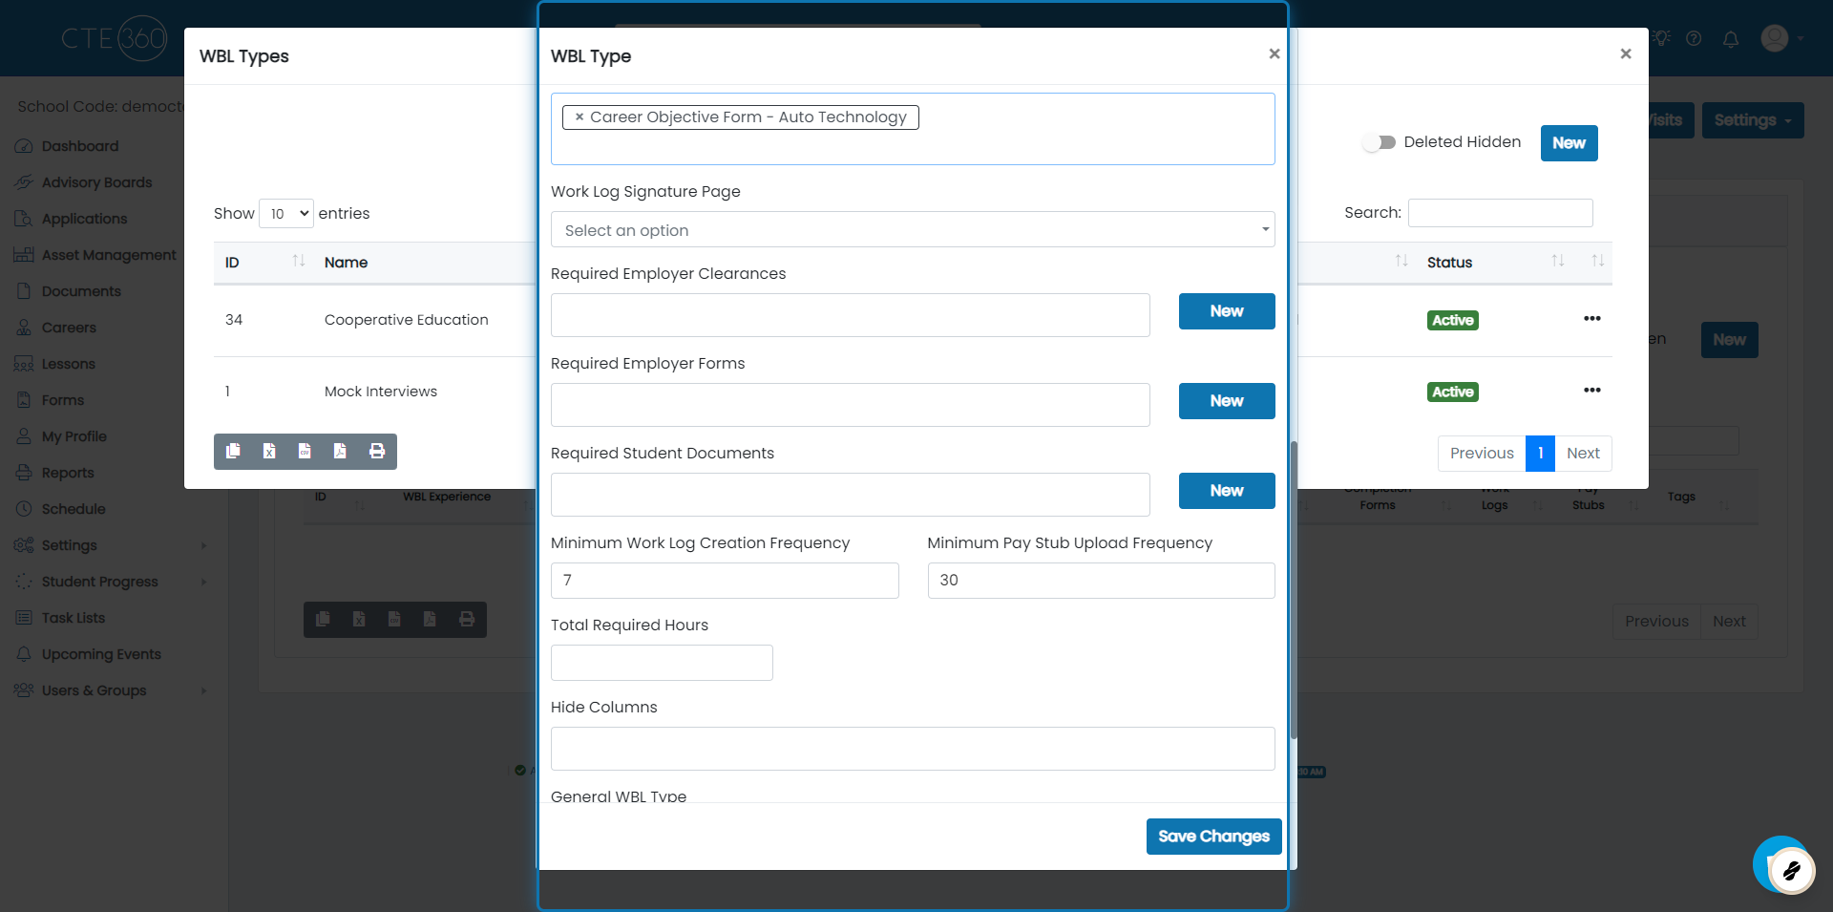Expand the Student Progress sidebar submenu
This screenshot has width=1833, height=912.
[112, 582]
